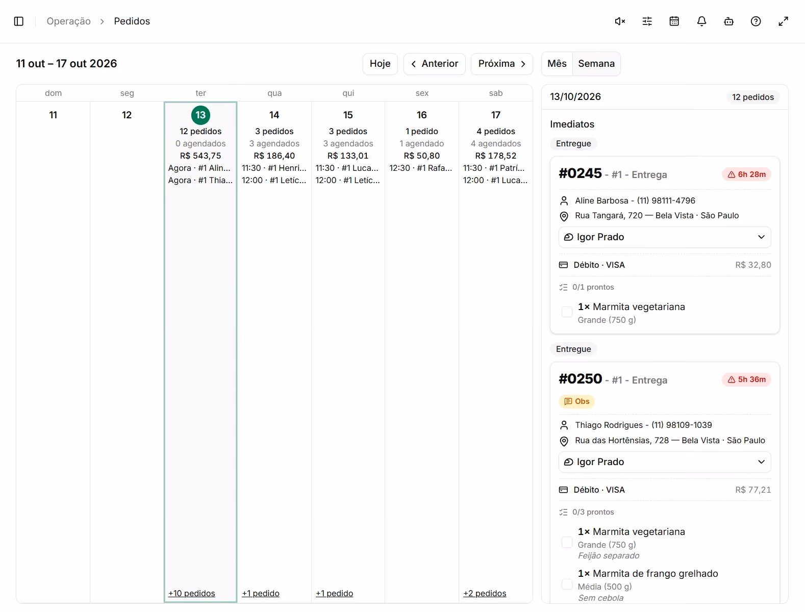
Task: Show +1 pedido on day 15
Action: tap(335, 593)
